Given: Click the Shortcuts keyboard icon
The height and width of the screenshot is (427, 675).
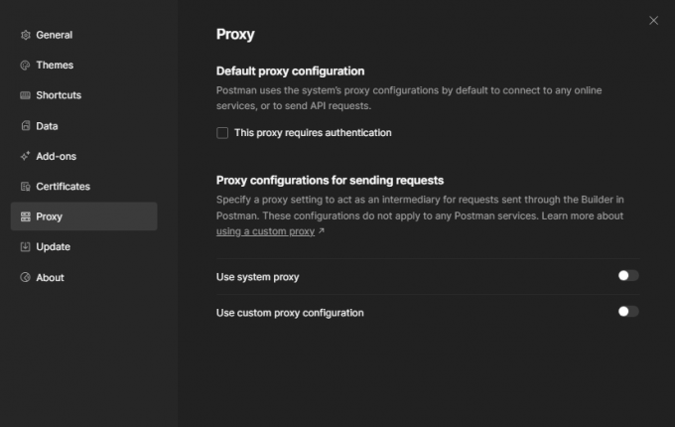Looking at the screenshot, I should pos(26,95).
